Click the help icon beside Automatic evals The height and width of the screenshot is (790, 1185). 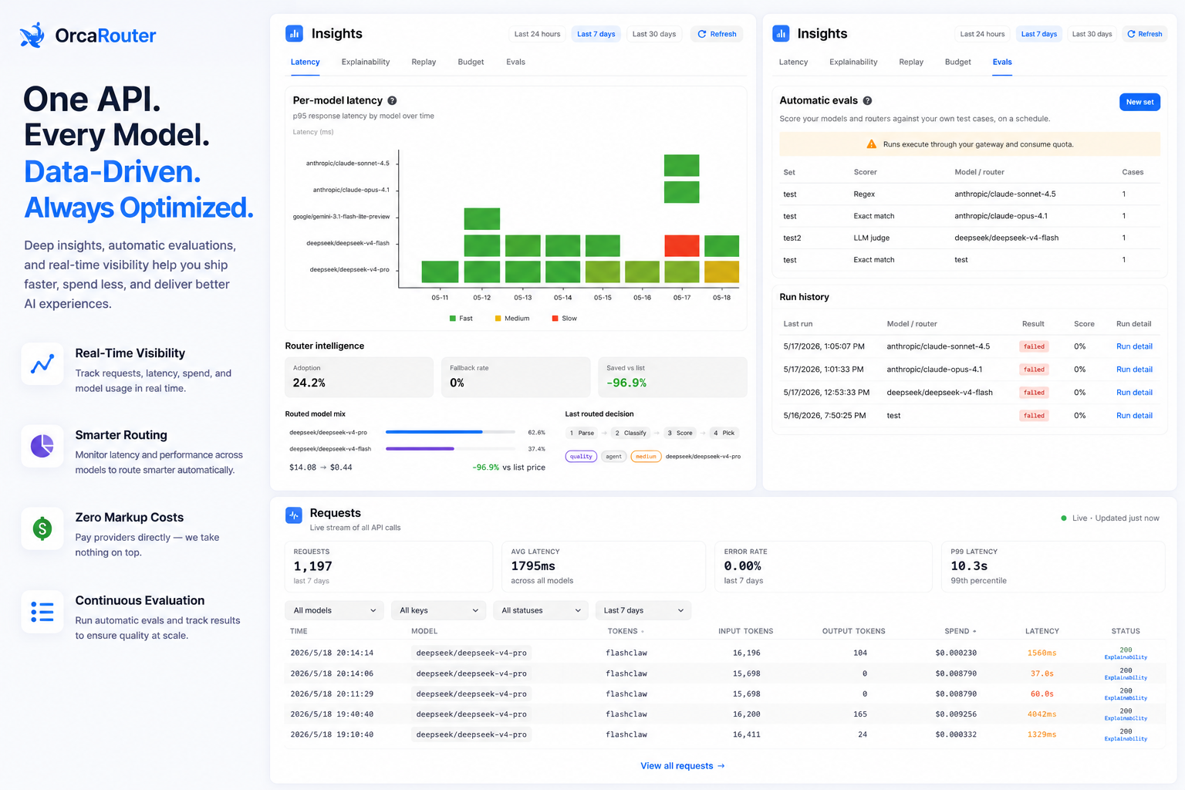(867, 100)
